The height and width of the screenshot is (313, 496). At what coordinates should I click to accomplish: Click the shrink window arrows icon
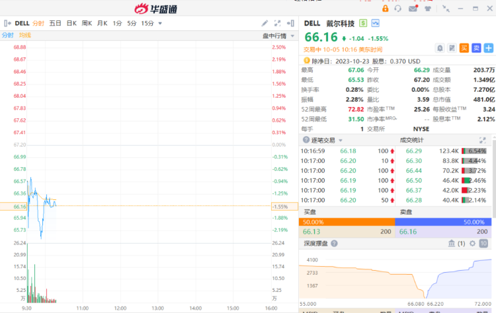click(446, 9)
